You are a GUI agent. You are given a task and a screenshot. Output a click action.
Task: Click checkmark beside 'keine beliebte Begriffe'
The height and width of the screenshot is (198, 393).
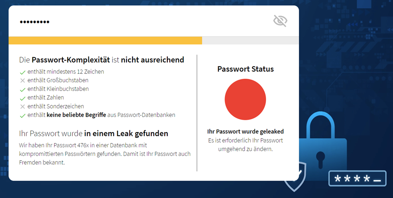click(23, 115)
